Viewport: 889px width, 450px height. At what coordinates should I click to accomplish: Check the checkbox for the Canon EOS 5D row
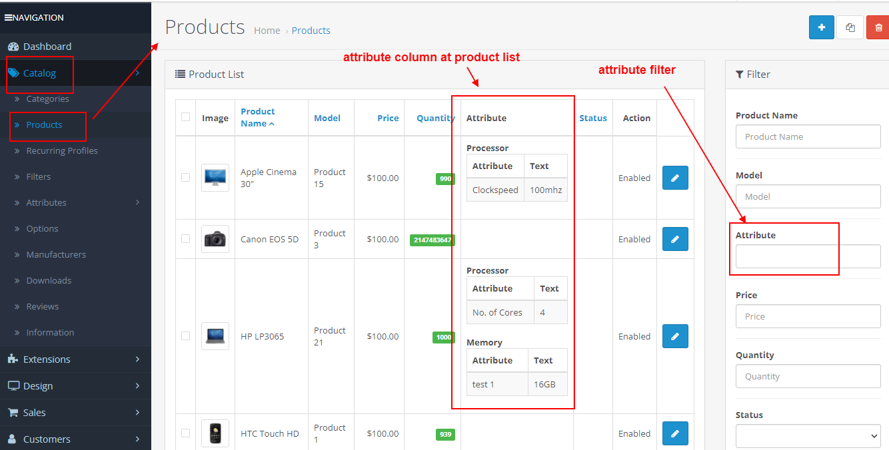pyautogui.click(x=185, y=239)
